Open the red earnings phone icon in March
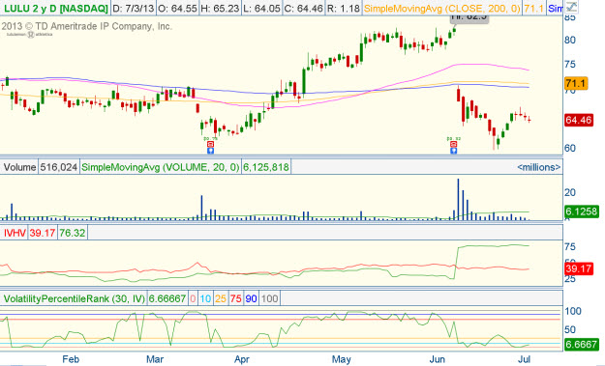This screenshot has width=605, height=366. (x=210, y=144)
